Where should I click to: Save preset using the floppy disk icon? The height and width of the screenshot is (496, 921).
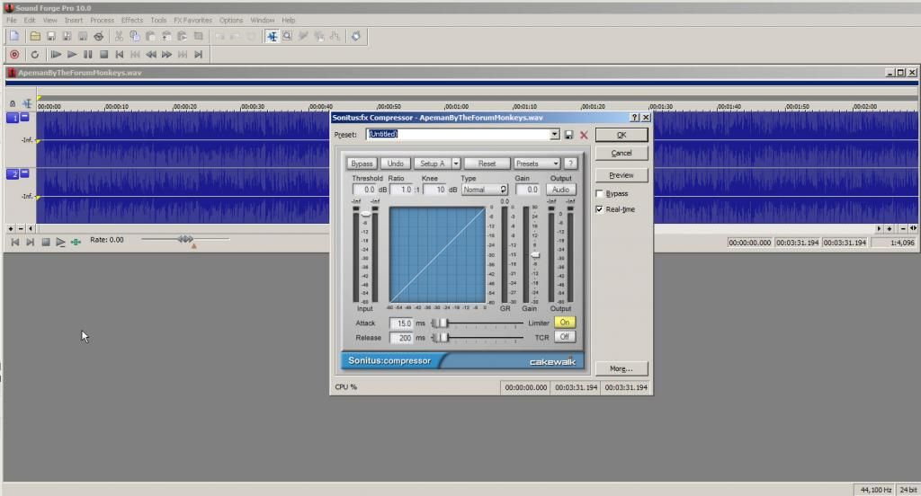pyautogui.click(x=569, y=135)
